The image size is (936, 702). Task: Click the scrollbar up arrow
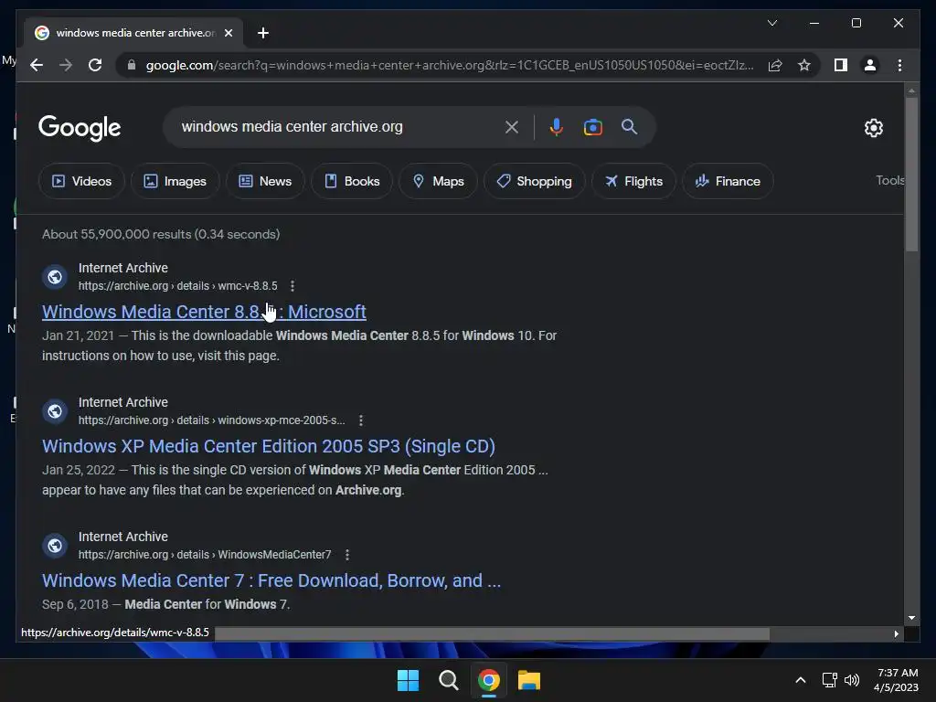coord(911,90)
